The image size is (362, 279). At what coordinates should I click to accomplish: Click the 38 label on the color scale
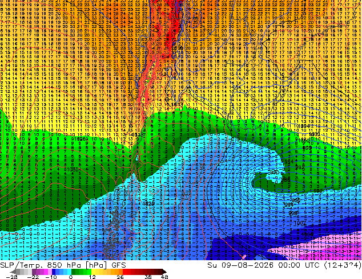148,277
